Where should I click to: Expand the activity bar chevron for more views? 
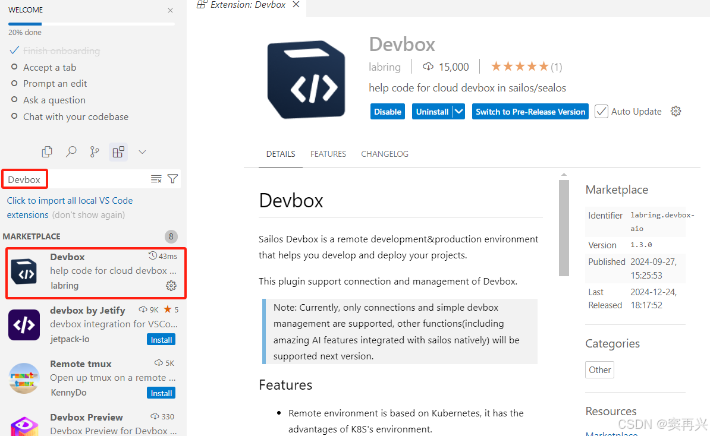142,152
